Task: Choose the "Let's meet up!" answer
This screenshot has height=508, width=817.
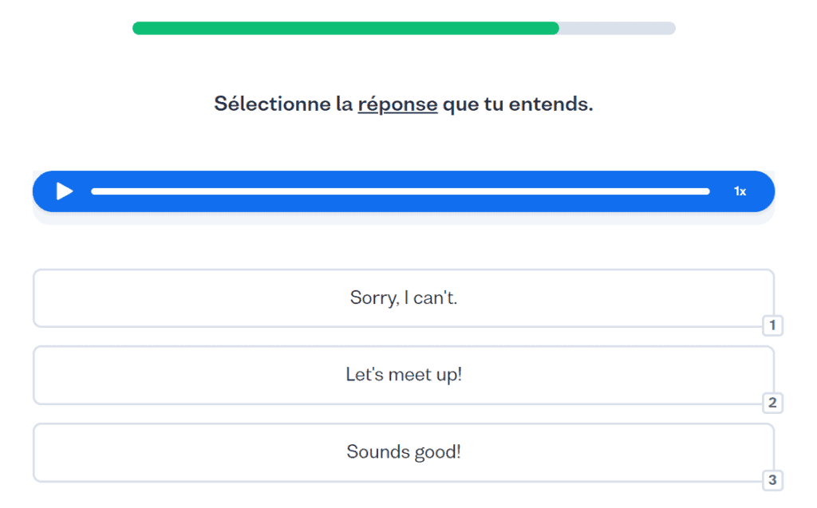Action: pos(403,375)
